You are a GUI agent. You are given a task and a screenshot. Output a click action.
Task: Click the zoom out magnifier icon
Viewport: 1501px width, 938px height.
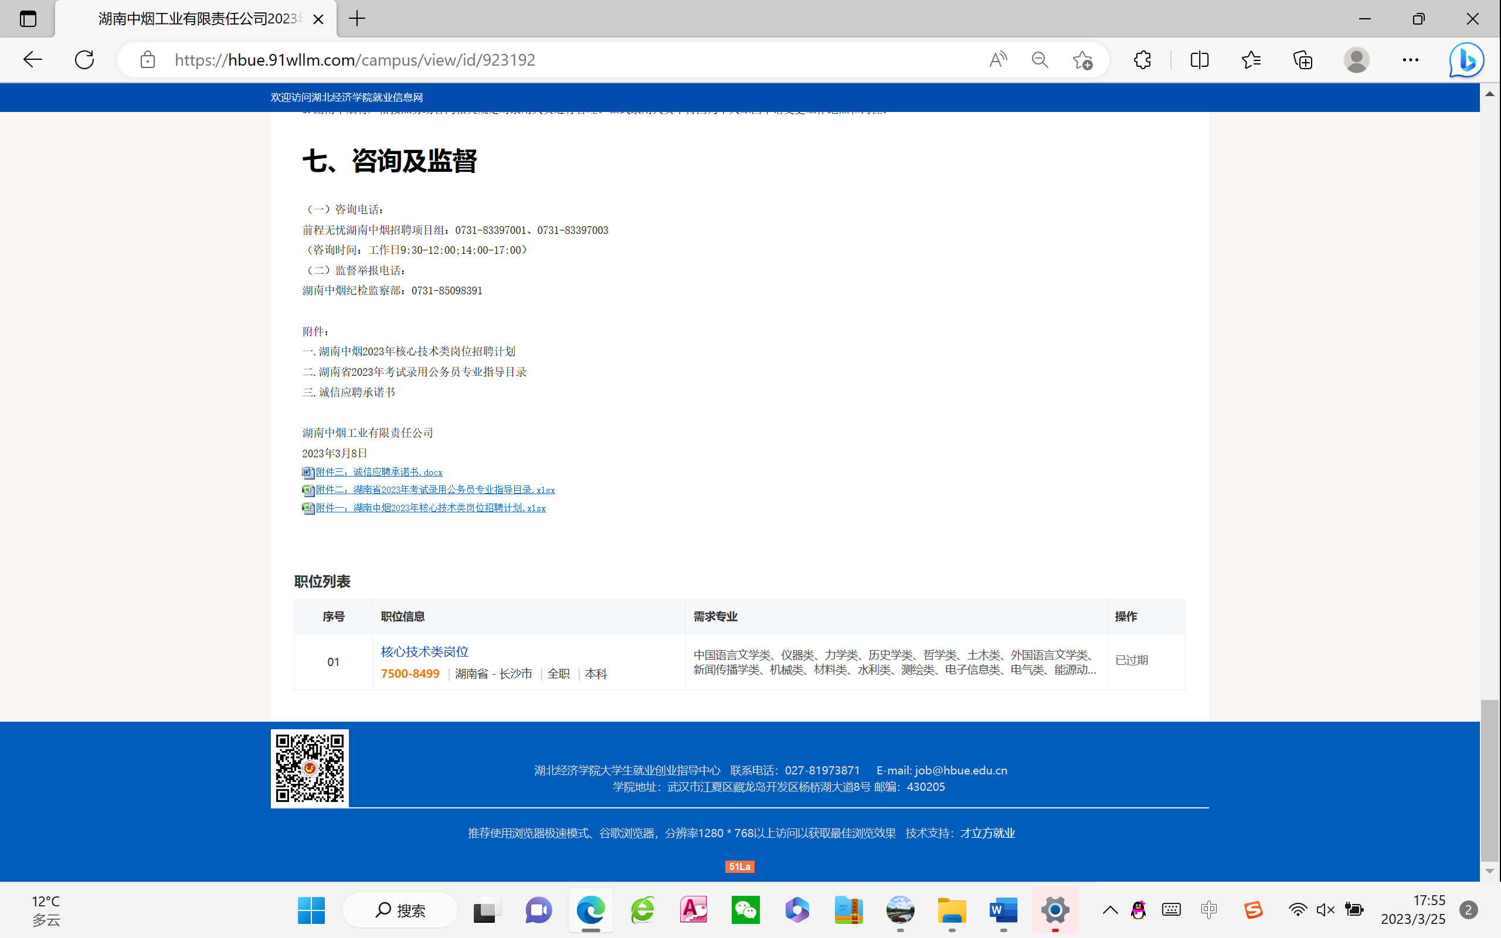pos(1040,60)
